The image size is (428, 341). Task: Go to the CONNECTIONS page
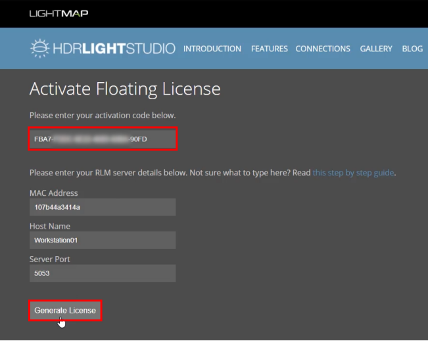[x=323, y=49]
